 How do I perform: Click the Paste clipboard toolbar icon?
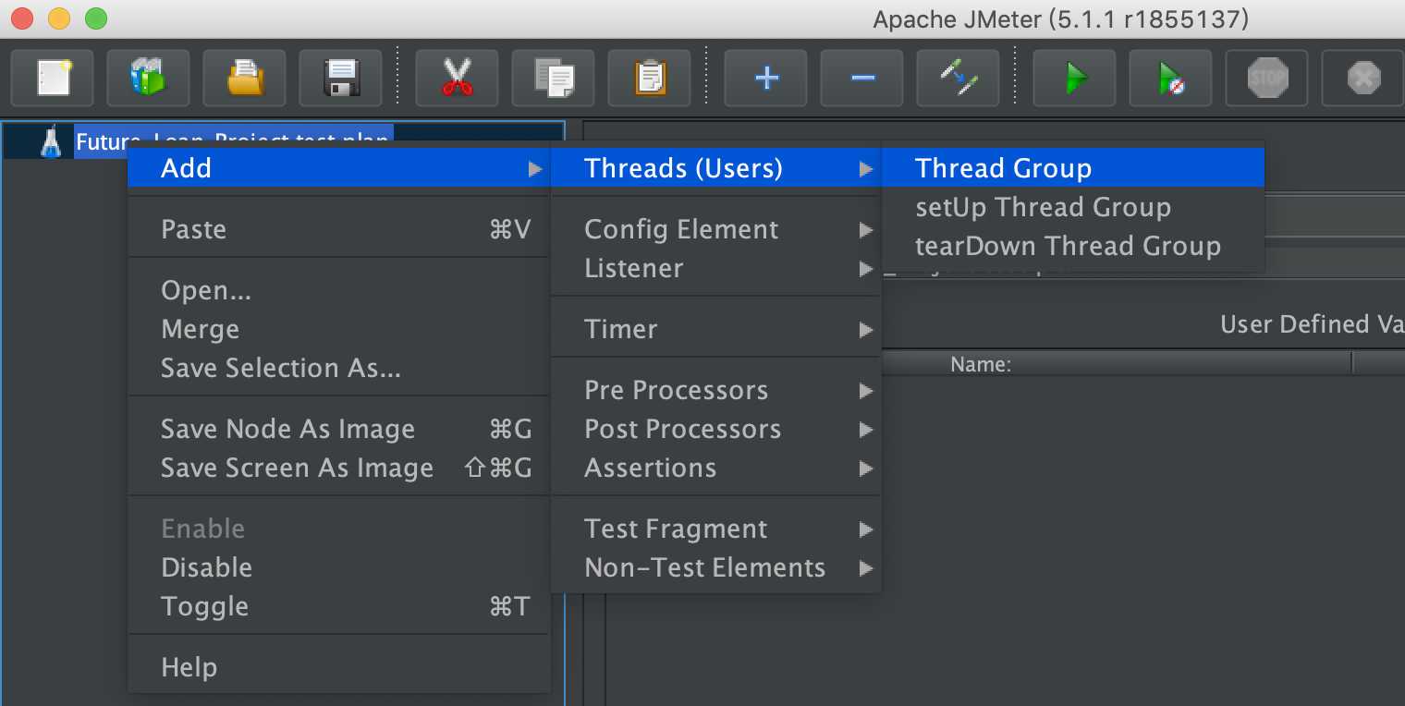649,78
